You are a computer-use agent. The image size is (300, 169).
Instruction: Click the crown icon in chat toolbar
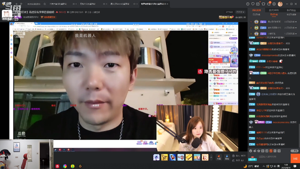[x=259, y=151]
